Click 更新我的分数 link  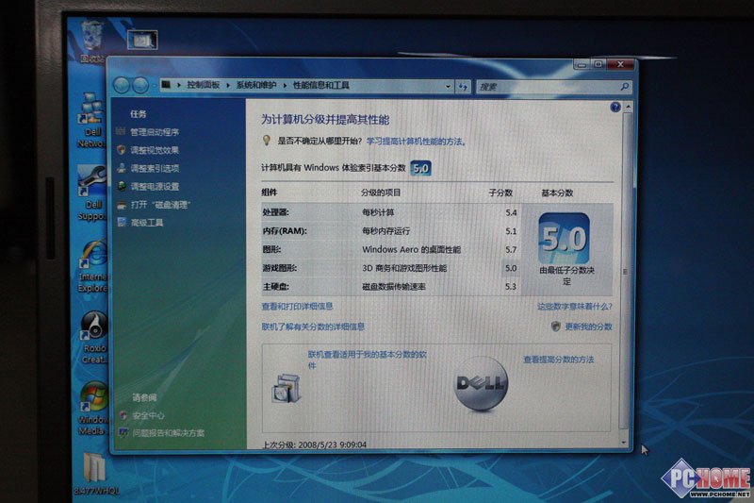[x=588, y=327]
